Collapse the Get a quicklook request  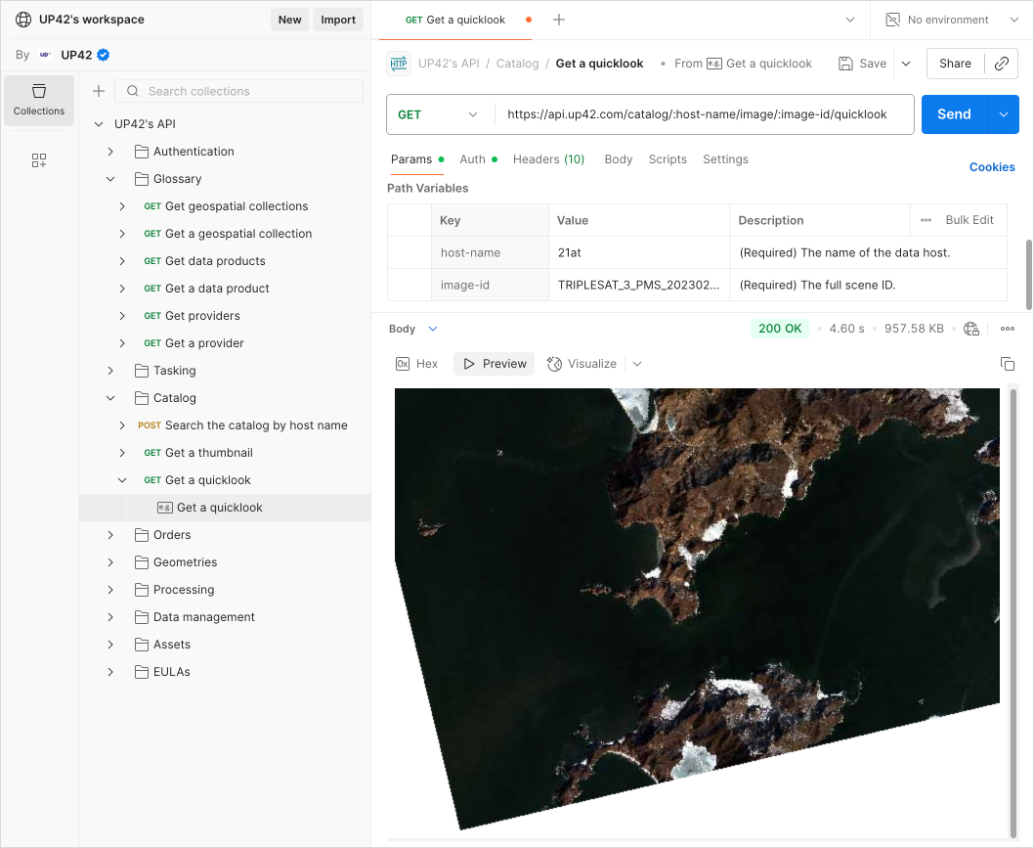click(x=122, y=480)
